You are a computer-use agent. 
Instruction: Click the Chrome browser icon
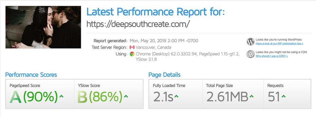[x=132, y=54]
